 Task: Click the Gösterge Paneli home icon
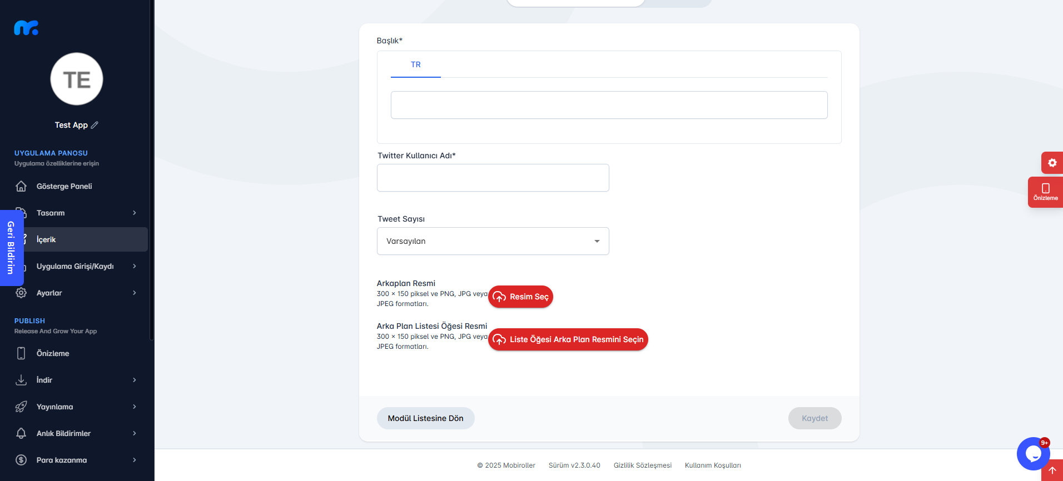point(21,186)
